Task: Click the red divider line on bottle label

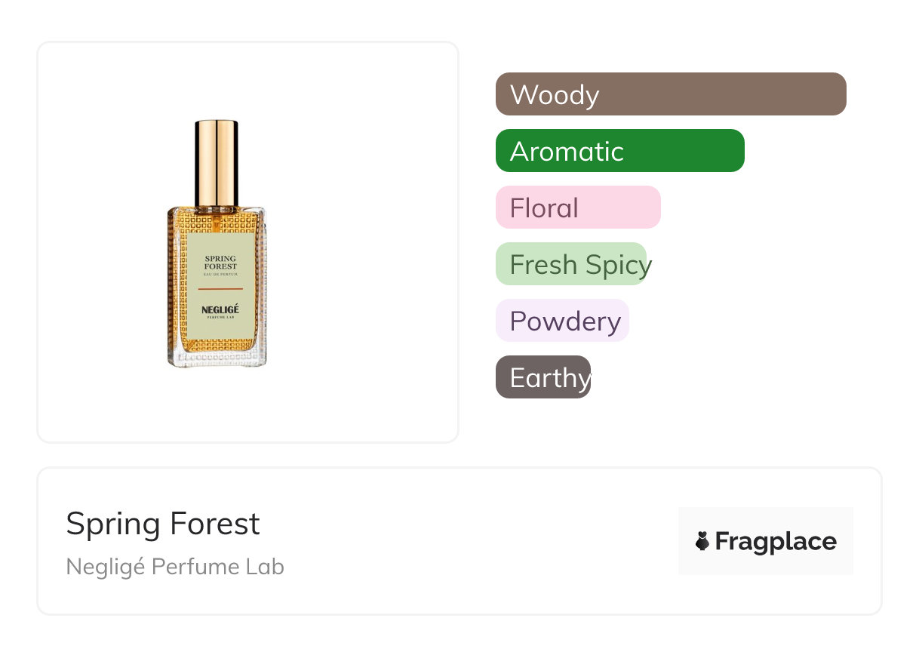Action: coord(220,289)
